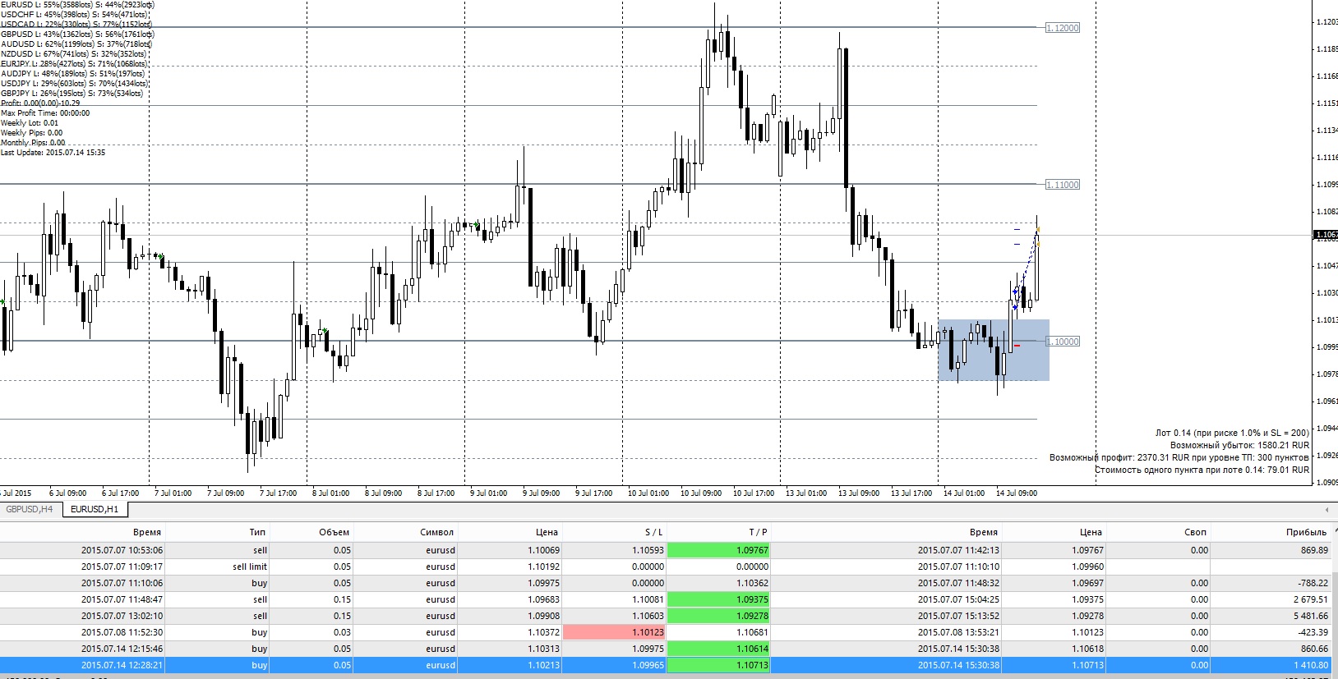Click the open price 1.10372
The image size is (1338, 679).
[x=543, y=632]
